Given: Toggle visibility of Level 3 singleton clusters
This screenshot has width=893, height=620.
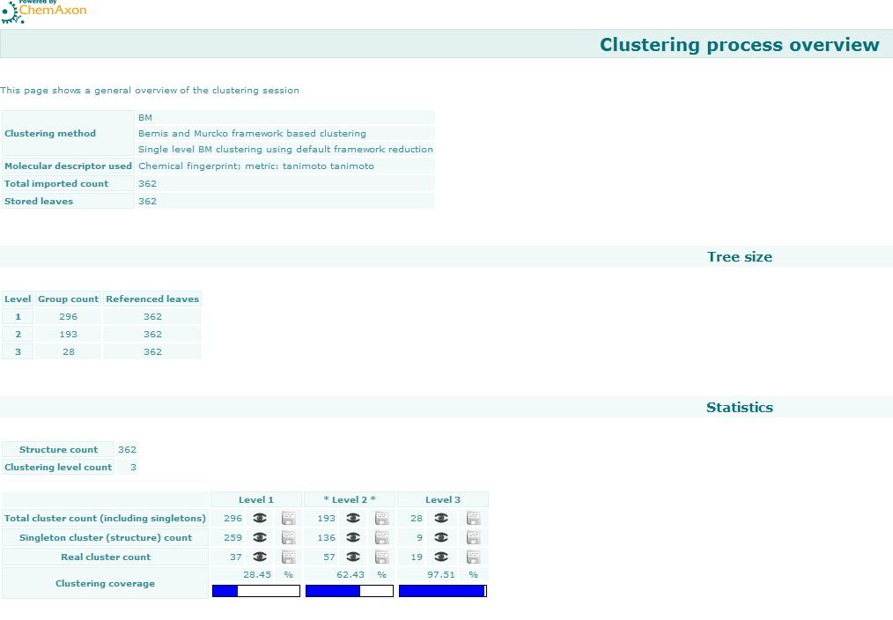Looking at the screenshot, I should click(442, 537).
